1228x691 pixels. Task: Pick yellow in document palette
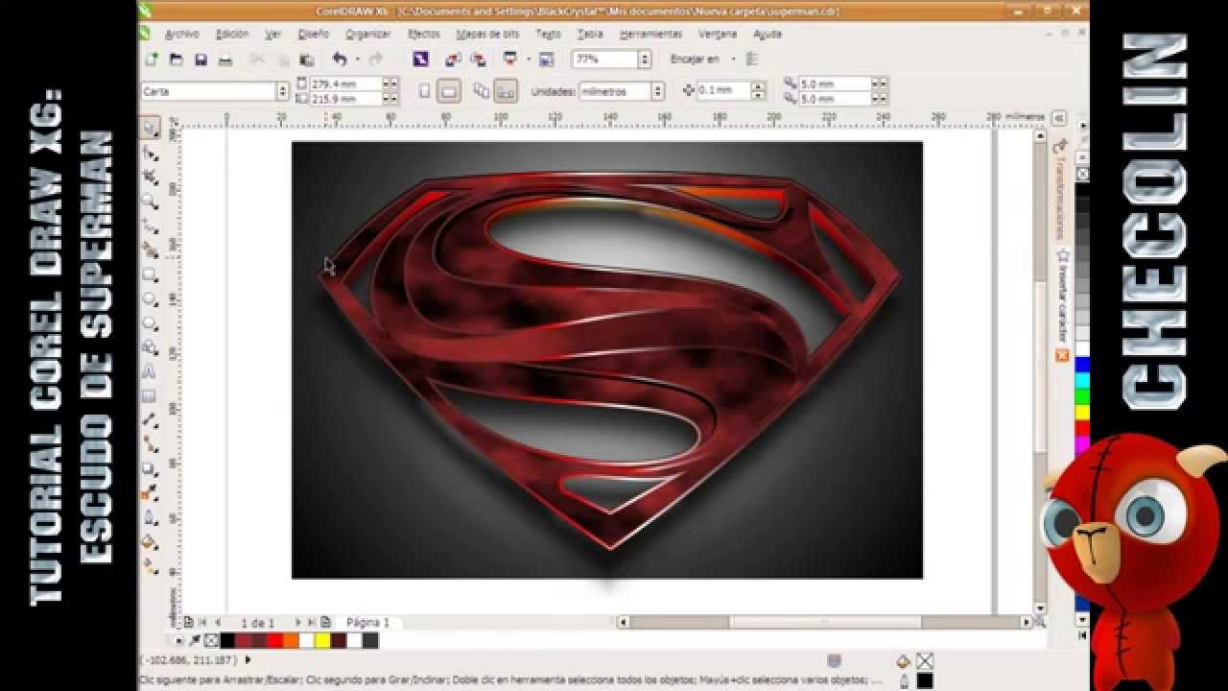coord(322,641)
